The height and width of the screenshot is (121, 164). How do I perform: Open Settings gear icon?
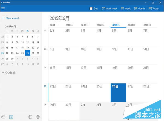[x=38, y=117]
